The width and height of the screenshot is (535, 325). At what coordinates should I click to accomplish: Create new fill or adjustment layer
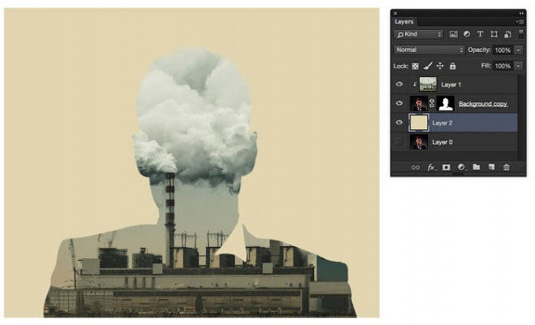coord(461,167)
